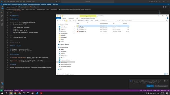This screenshot has width=170, height=95.
Task: Expand the File Explorer address history dropdown
Action: pyautogui.click(x=118, y=21)
